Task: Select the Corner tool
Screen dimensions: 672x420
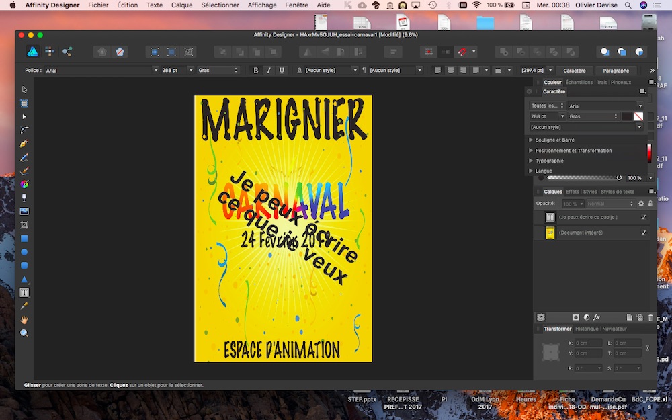Action: (24, 130)
